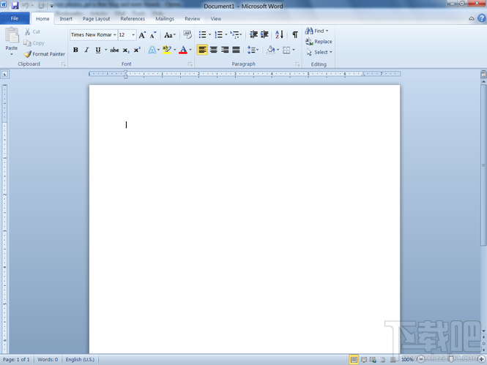Switch to the Insert tab
The width and height of the screenshot is (487, 365).
coord(66,18)
